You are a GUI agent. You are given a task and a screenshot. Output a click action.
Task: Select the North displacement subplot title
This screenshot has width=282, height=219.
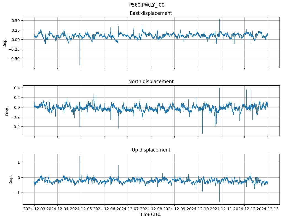coord(151,82)
